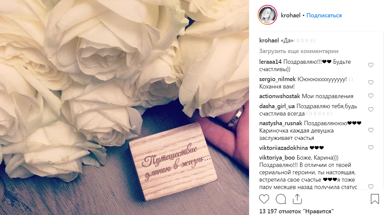Like the comment by viktoriiazadokhina
The width and height of the screenshot is (384, 215).
pyautogui.click(x=371, y=148)
